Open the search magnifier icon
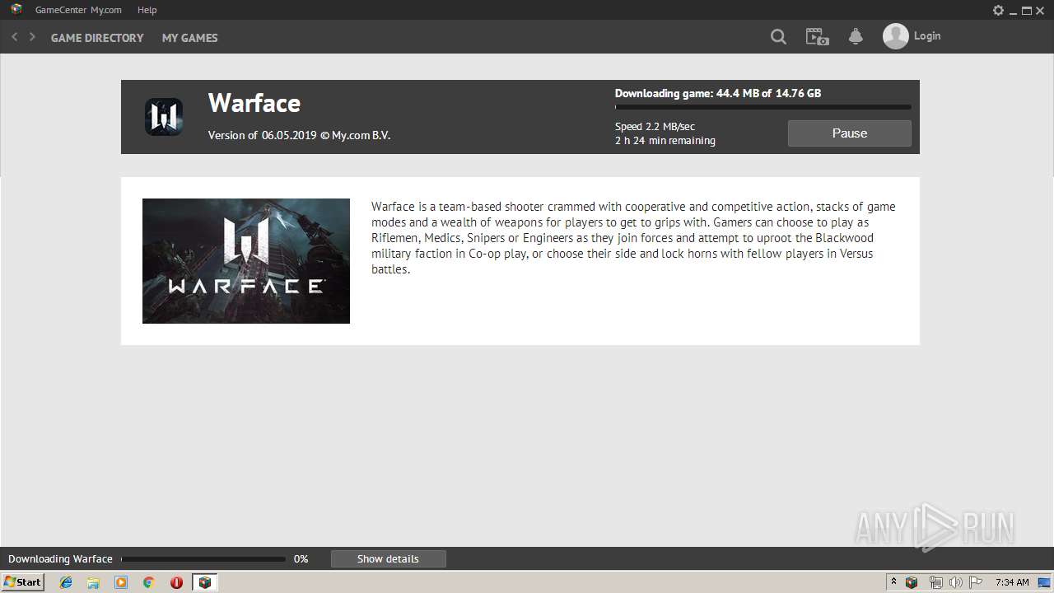The image size is (1054, 593). click(x=778, y=37)
